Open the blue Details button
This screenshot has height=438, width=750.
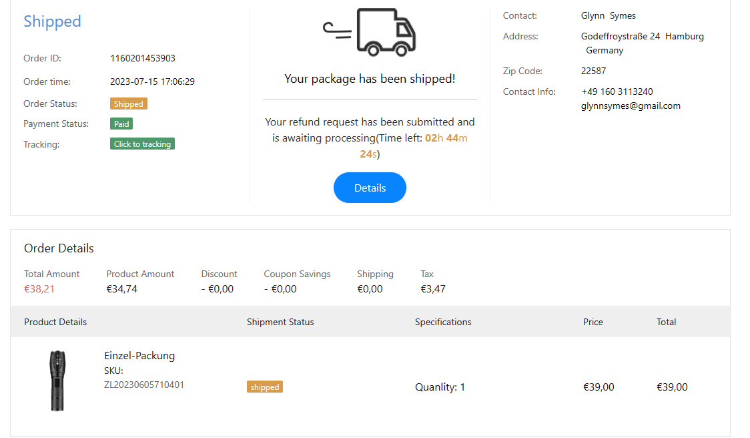tap(370, 188)
